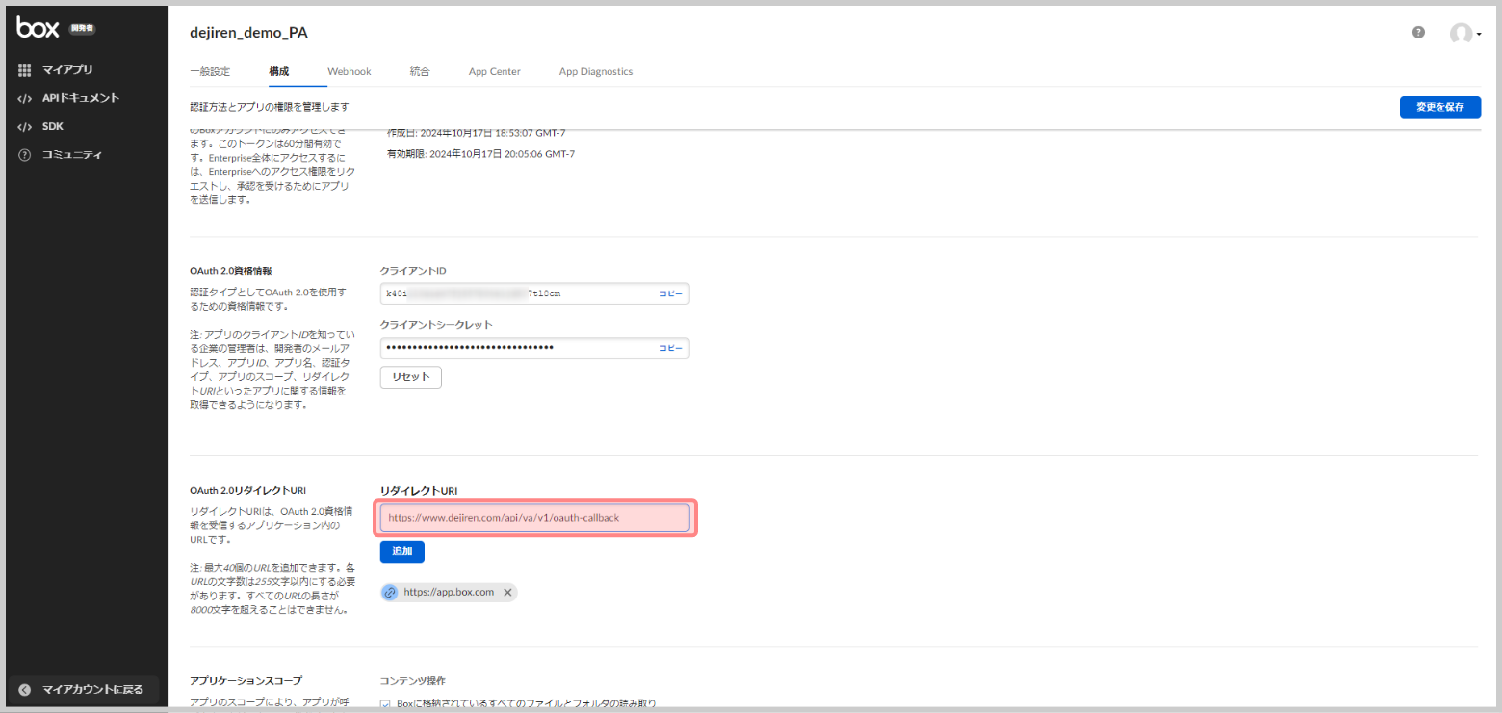Open the user account avatar menu
1502x713 pixels.
(x=1463, y=34)
